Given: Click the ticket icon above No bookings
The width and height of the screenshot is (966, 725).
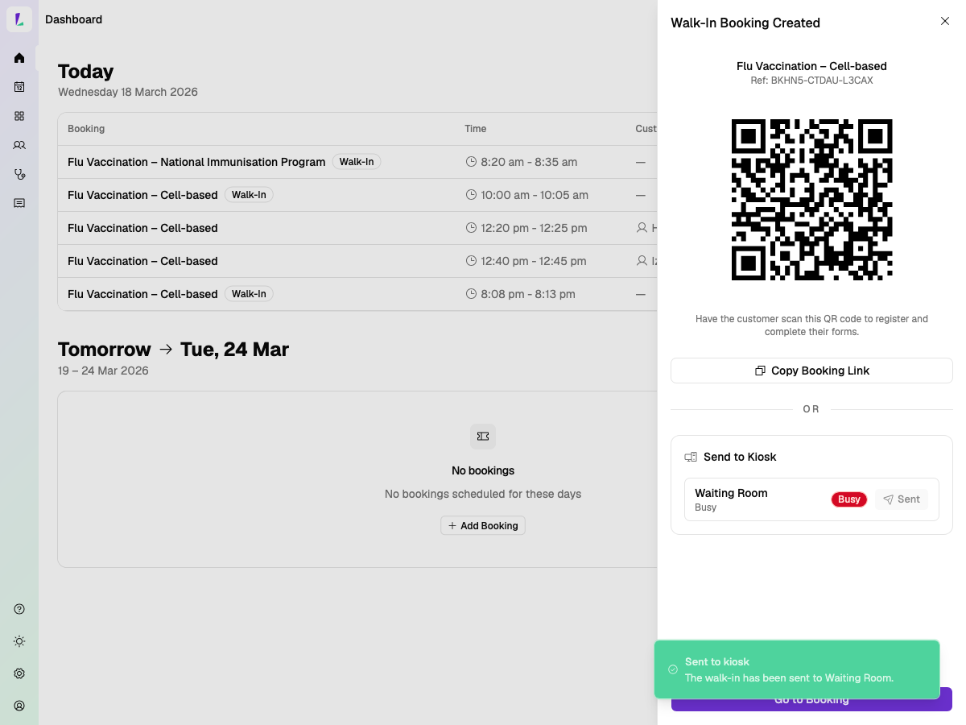Looking at the screenshot, I should coord(483,437).
